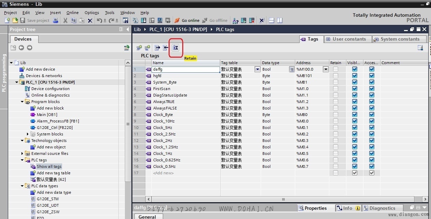
Task: Click Go online button
Action: 187,20
